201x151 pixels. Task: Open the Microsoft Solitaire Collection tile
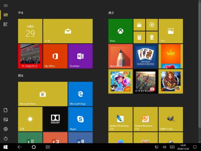coord(146,56)
